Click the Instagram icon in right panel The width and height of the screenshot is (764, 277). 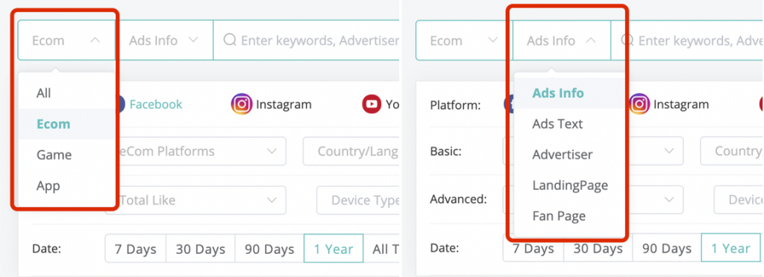pos(639,104)
